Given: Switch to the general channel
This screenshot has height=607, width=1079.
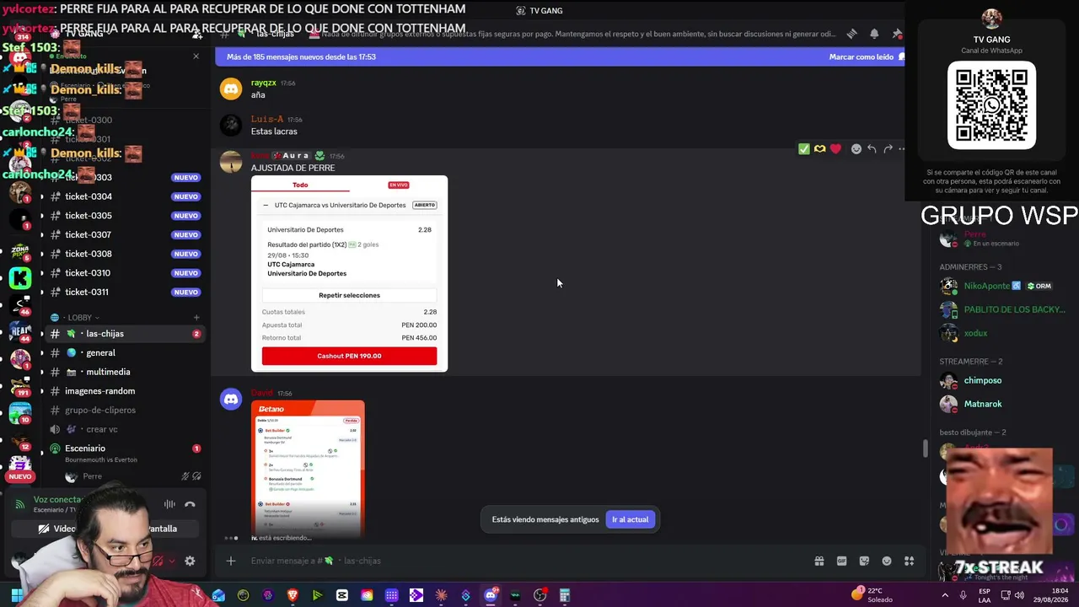Looking at the screenshot, I should click(125, 352).
